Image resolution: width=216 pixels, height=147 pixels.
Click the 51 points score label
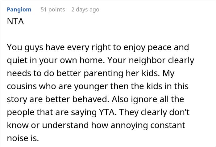point(53,10)
